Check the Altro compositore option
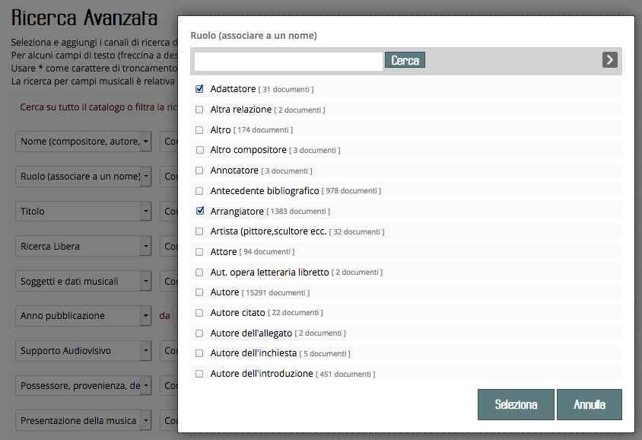Screen dimensions: 642x440 [x=199, y=150]
